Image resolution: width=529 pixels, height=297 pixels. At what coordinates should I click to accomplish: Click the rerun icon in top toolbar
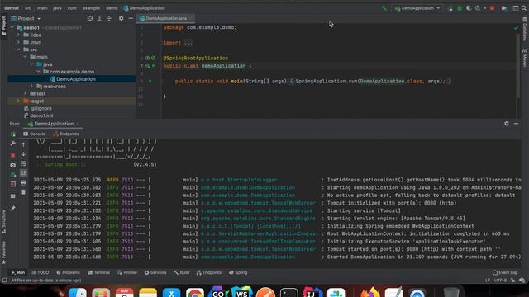click(x=450, y=8)
